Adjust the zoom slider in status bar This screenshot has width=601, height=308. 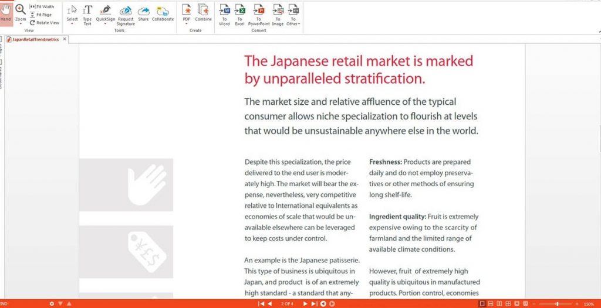[x=557, y=304]
